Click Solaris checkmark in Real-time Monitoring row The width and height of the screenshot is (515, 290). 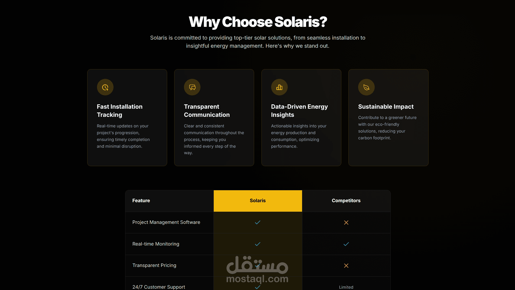(258, 244)
